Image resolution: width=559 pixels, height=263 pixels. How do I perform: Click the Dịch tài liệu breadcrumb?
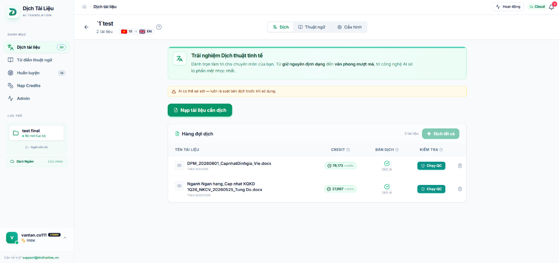click(x=105, y=7)
